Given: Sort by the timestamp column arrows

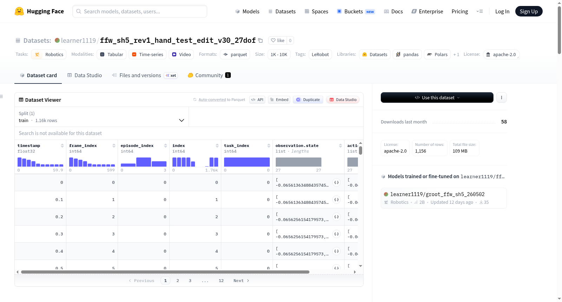Looking at the screenshot, I should 62,146.
